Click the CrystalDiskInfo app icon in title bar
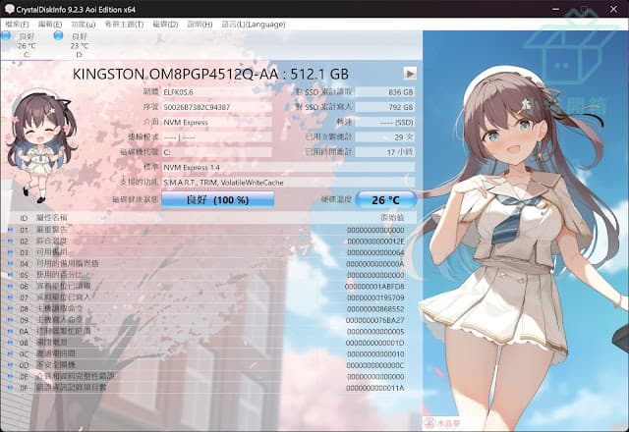This screenshot has width=629, height=432. pos(9,9)
